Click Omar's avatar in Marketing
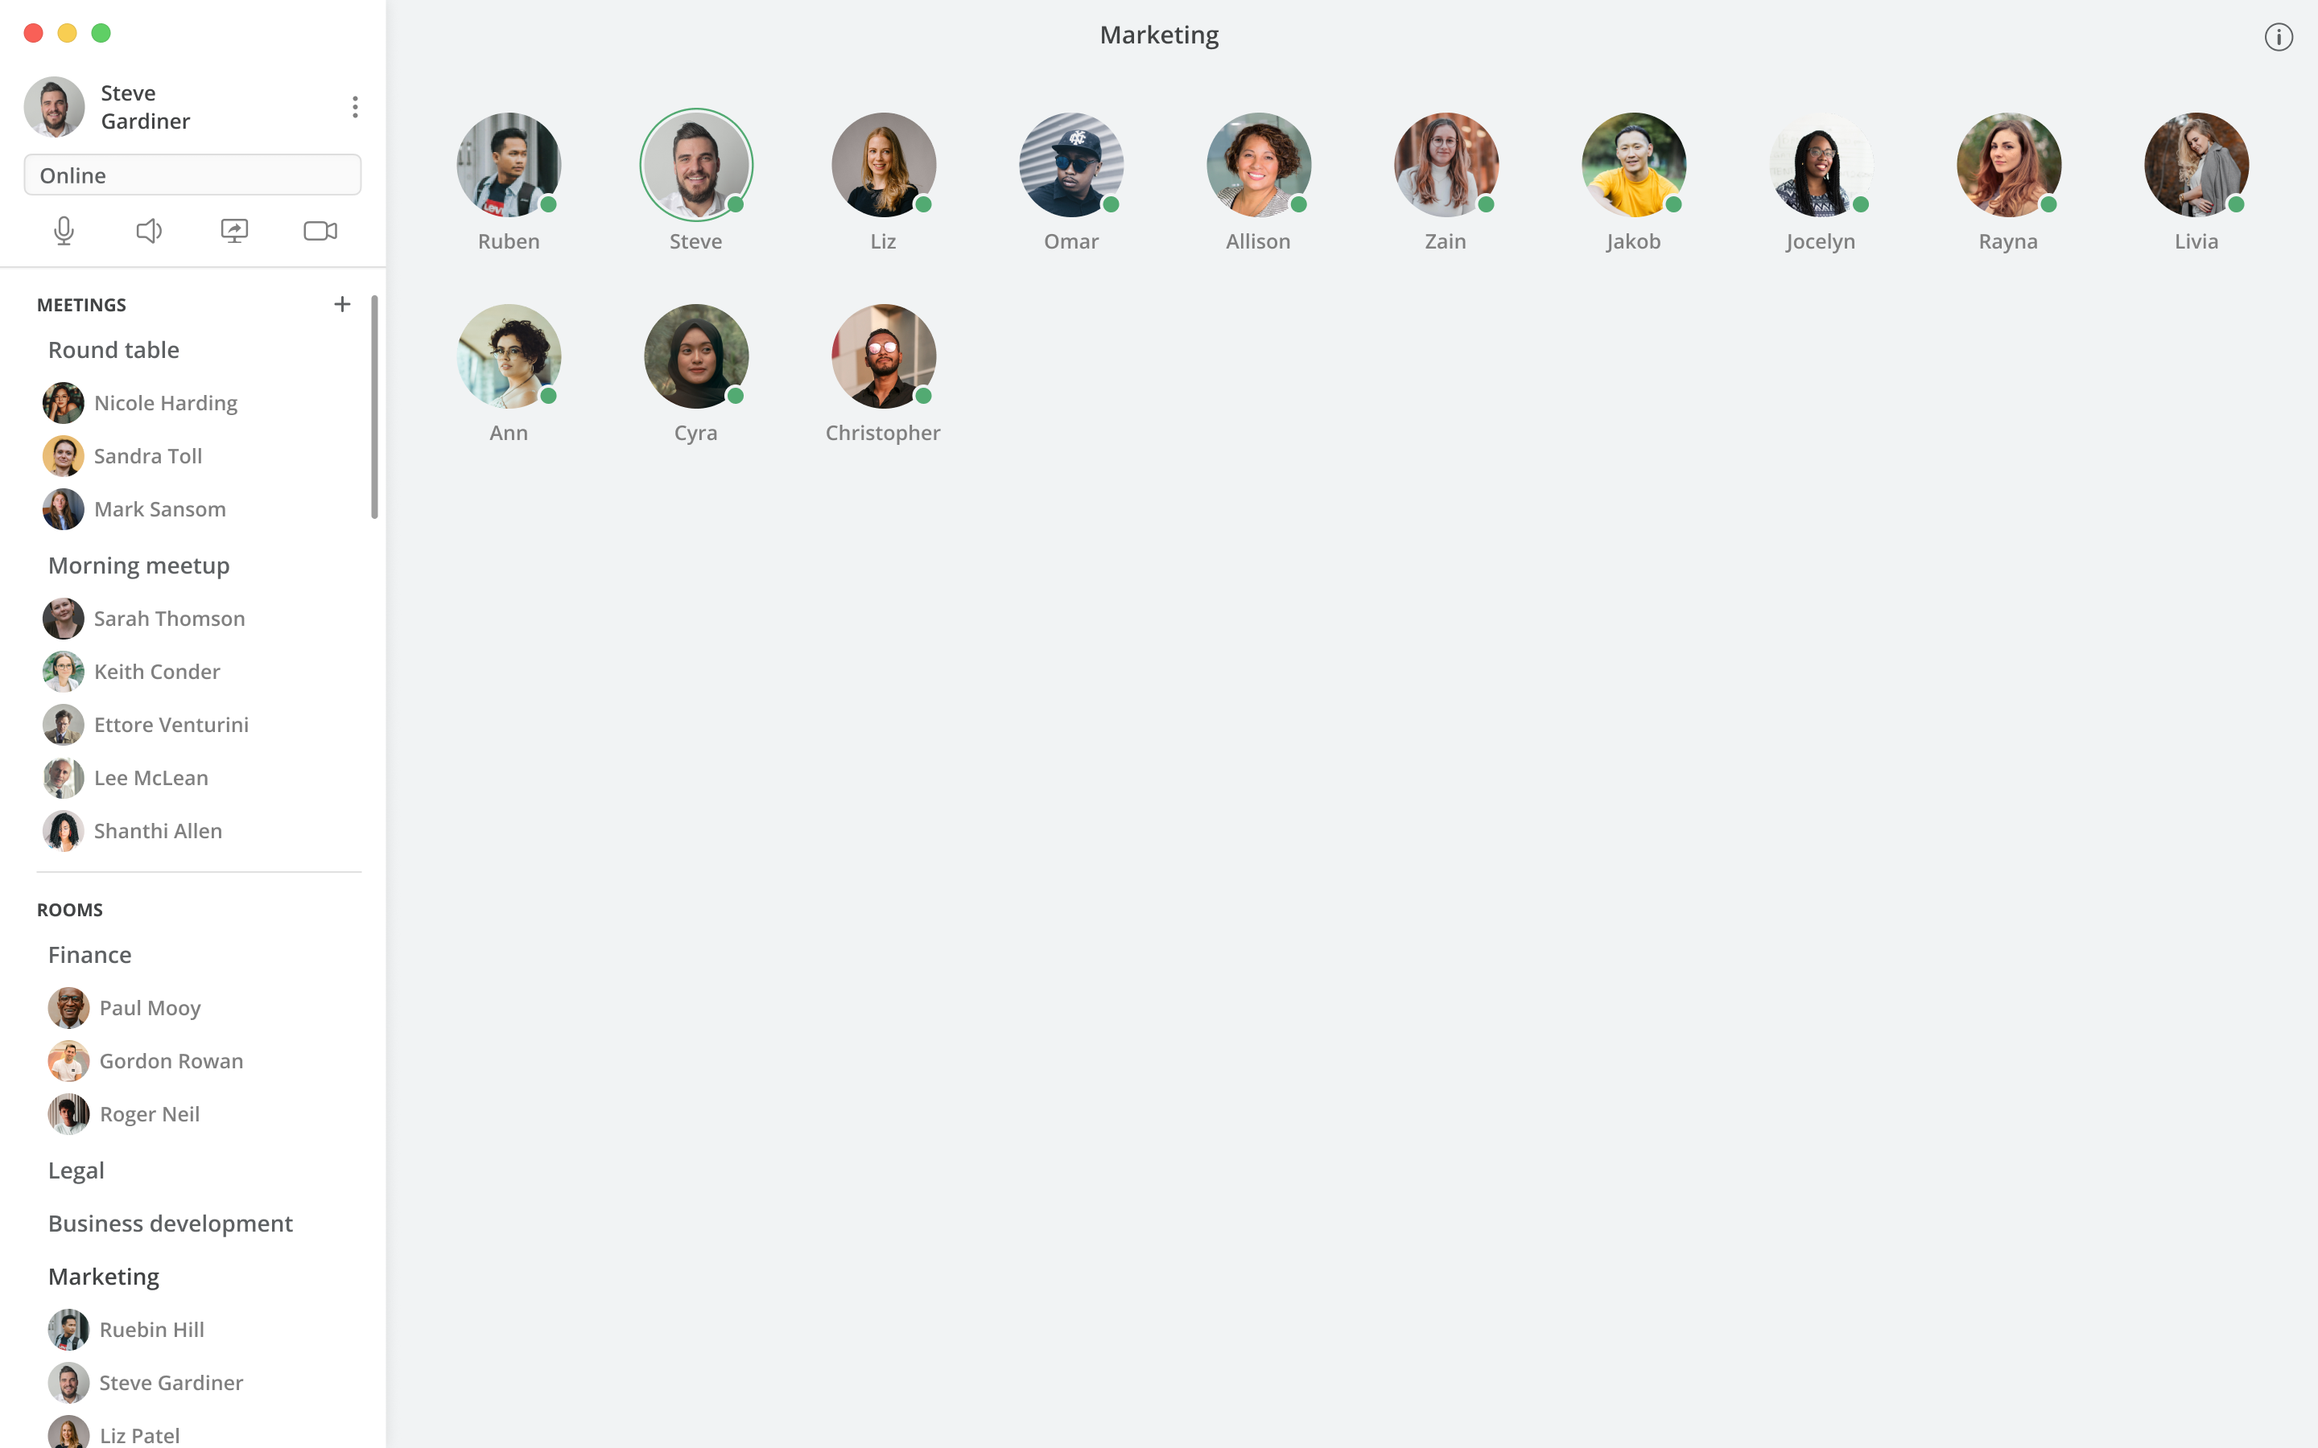The image size is (2318, 1448). [x=1071, y=165]
